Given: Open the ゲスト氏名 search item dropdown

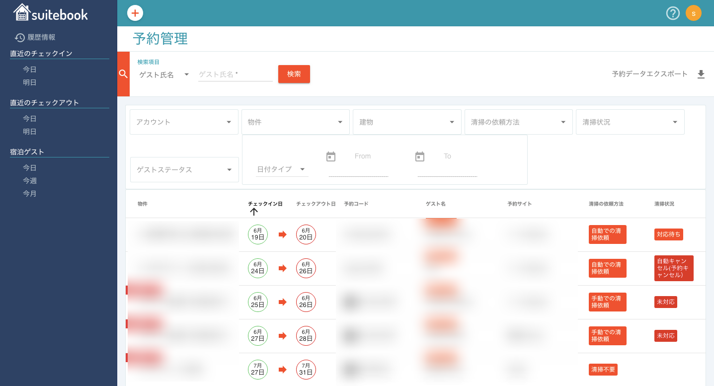Looking at the screenshot, I should [164, 75].
